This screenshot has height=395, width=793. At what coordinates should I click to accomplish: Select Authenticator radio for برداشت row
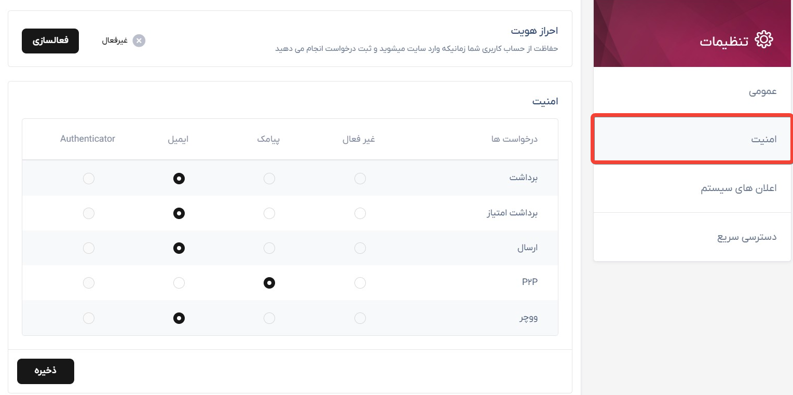coord(89,179)
